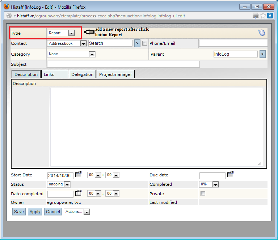This screenshot has width=278, height=240.
Task: Open the Completed percentage dropdown
Action: tap(209, 184)
